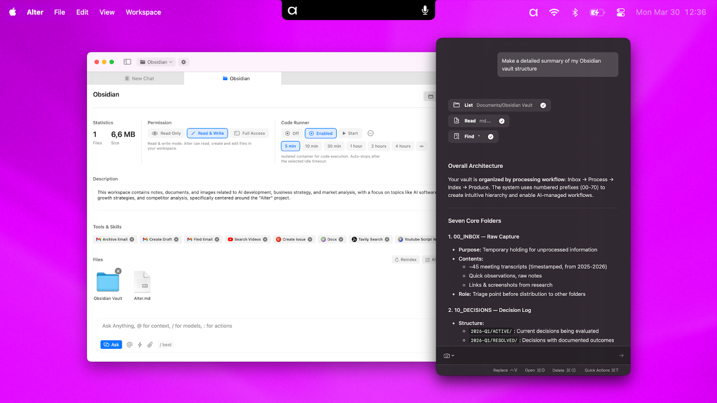
Task: Click the @ context mention icon
Action: tap(130, 344)
